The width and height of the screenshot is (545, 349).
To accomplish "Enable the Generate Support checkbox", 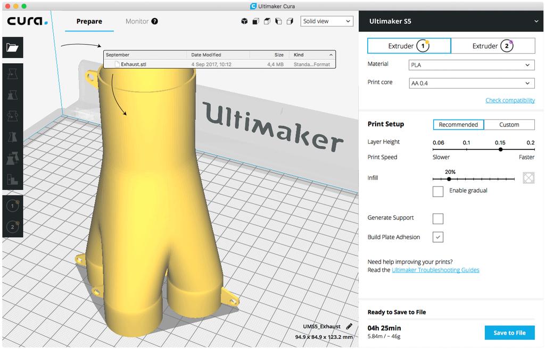I will point(438,218).
